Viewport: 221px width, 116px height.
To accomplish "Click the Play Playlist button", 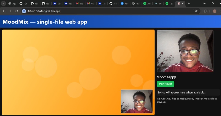I will pyautogui.click(x=165, y=84).
